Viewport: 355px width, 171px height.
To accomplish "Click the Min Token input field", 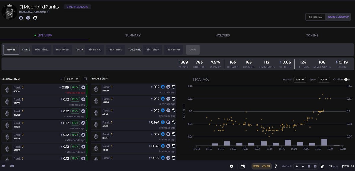I will tap(152, 50).
